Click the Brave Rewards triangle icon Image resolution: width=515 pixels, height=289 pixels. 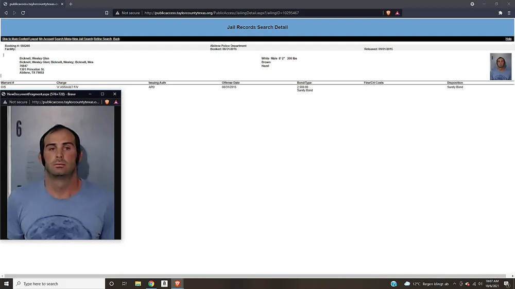[x=397, y=13]
